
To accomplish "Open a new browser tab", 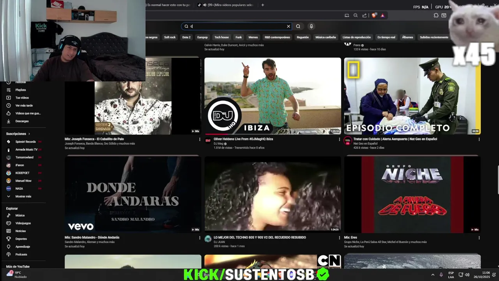I will tap(262, 5).
